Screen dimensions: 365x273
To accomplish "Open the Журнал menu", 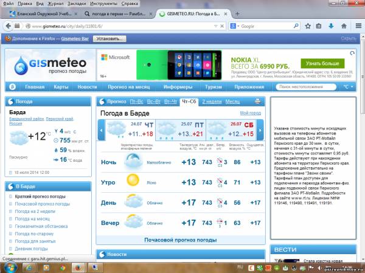I will pos(55,4).
